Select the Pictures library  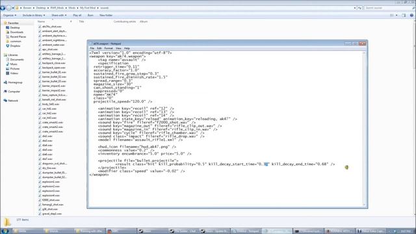click(15, 69)
